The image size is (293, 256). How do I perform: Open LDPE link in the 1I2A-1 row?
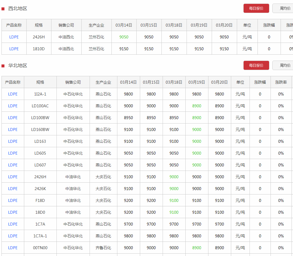(x=13, y=94)
